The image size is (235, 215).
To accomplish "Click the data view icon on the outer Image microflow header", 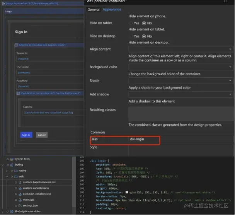I will (x=3, y=3).
